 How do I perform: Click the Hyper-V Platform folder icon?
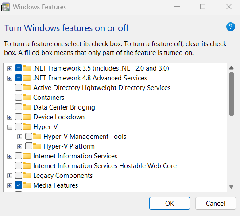(x=37, y=146)
